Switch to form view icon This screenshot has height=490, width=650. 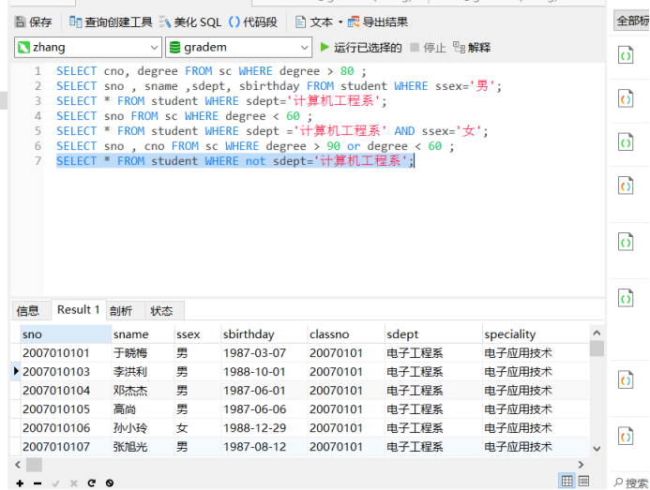pos(583,481)
